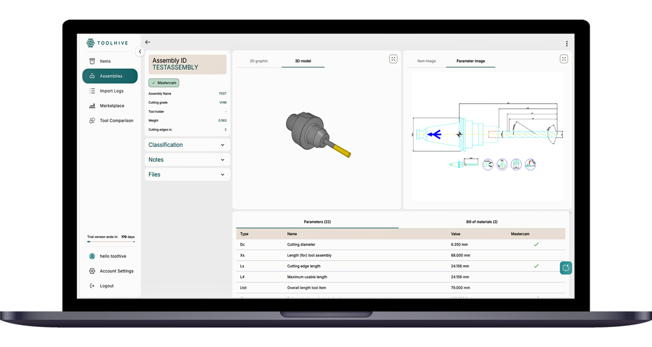Toggle Mastercam checkmark for Cutting edge length
The height and width of the screenshot is (347, 652).
tap(536, 266)
